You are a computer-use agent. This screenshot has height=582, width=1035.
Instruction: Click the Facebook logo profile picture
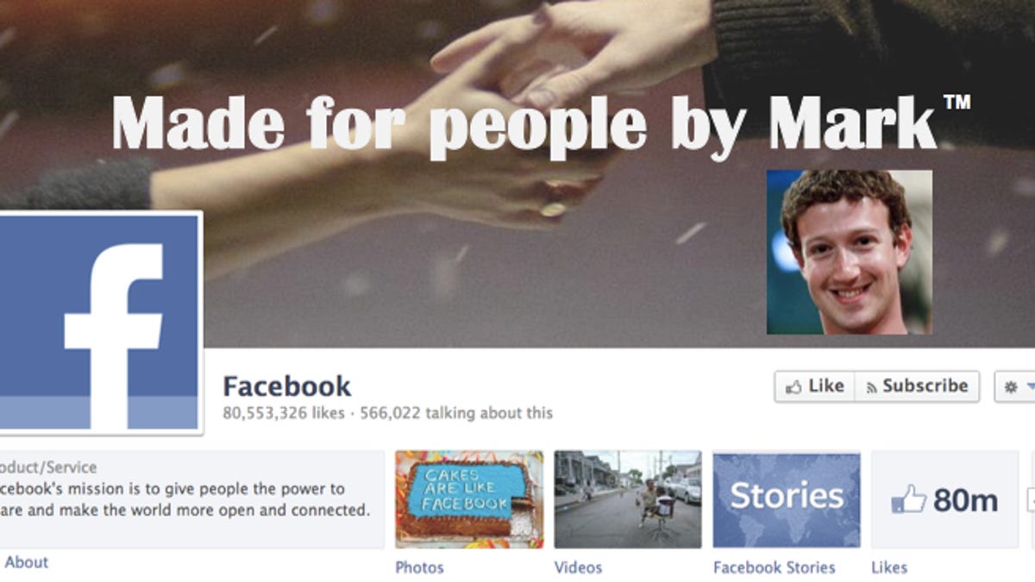[x=100, y=322]
